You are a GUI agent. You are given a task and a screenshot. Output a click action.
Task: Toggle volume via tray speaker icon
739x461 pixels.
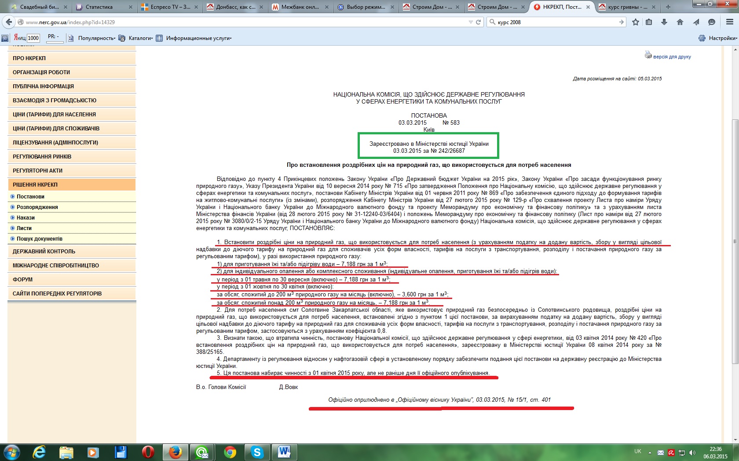click(692, 453)
